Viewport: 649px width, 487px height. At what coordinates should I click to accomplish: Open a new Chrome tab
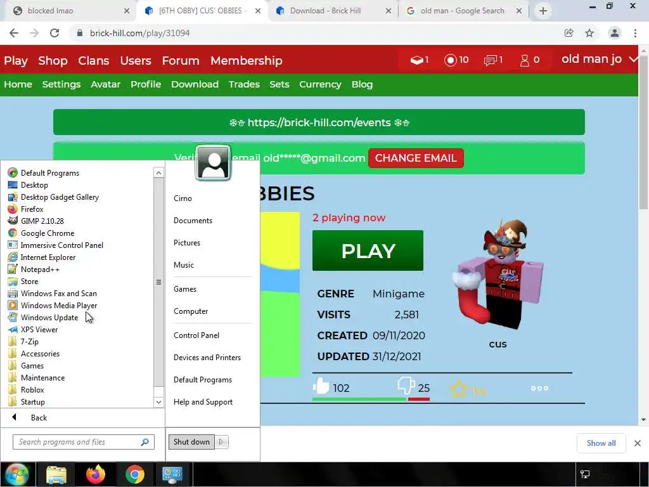coord(543,11)
